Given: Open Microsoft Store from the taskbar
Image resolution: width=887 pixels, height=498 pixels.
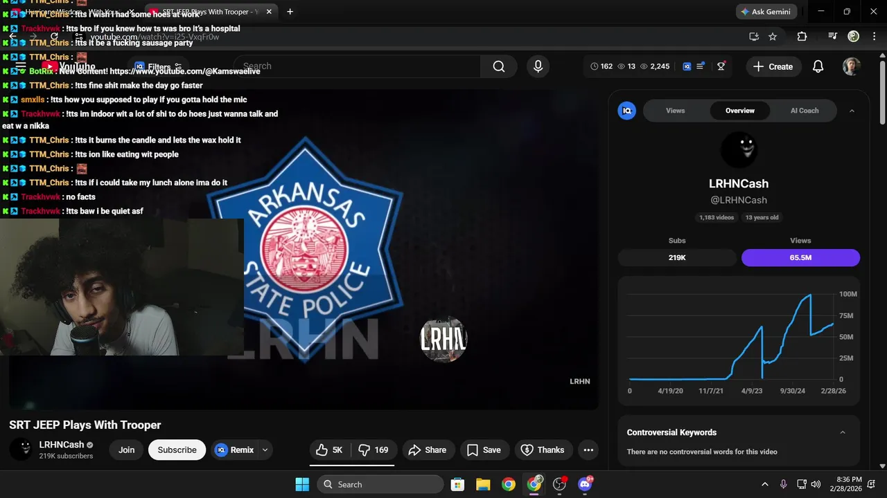Looking at the screenshot, I should click(x=457, y=484).
